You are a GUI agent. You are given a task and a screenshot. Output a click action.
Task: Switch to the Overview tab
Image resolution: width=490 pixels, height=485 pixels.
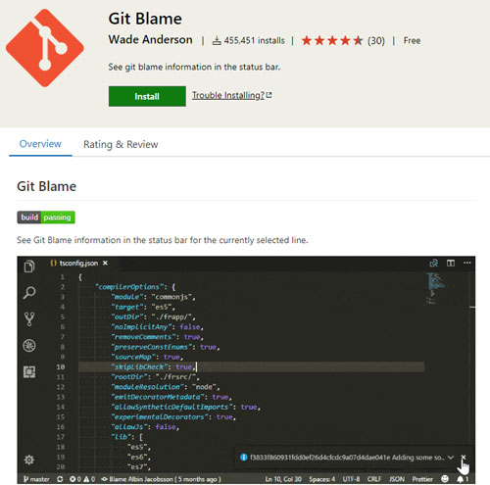pos(40,144)
